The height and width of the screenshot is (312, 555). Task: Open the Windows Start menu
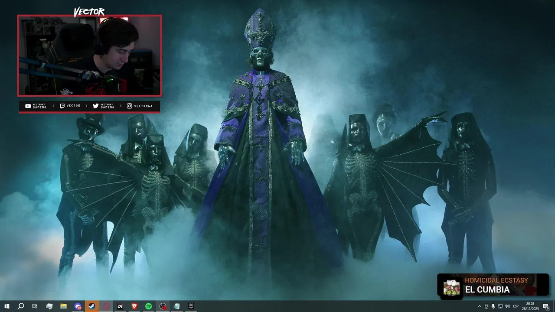(x=7, y=306)
